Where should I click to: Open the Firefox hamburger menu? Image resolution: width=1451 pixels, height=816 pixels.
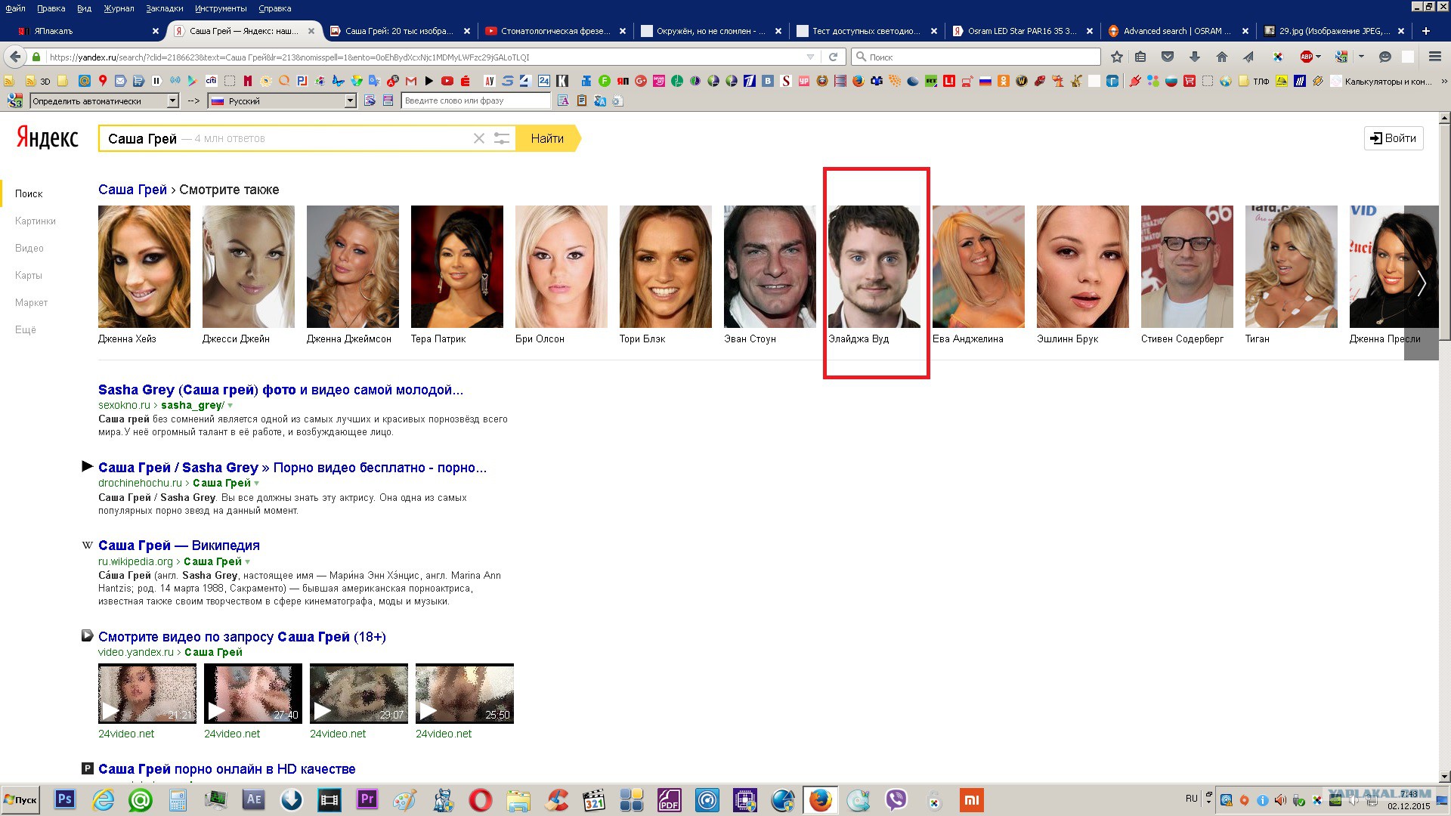pyautogui.click(x=1434, y=57)
